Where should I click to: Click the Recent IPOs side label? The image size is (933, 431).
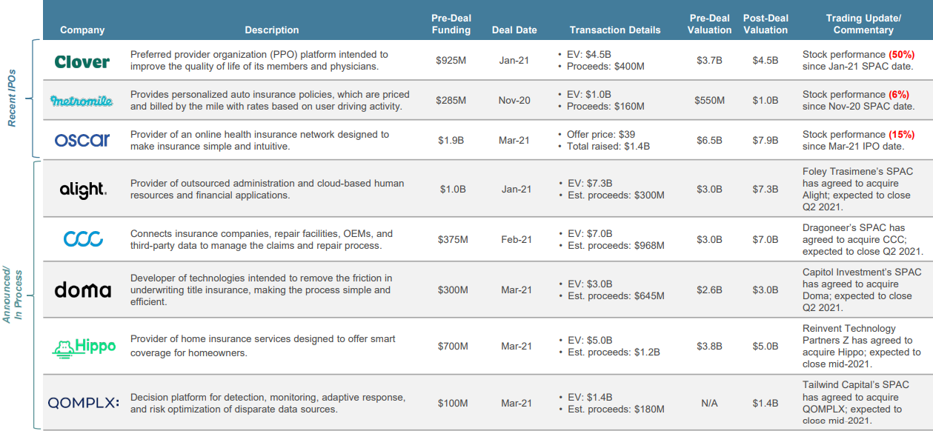pos(12,98)
